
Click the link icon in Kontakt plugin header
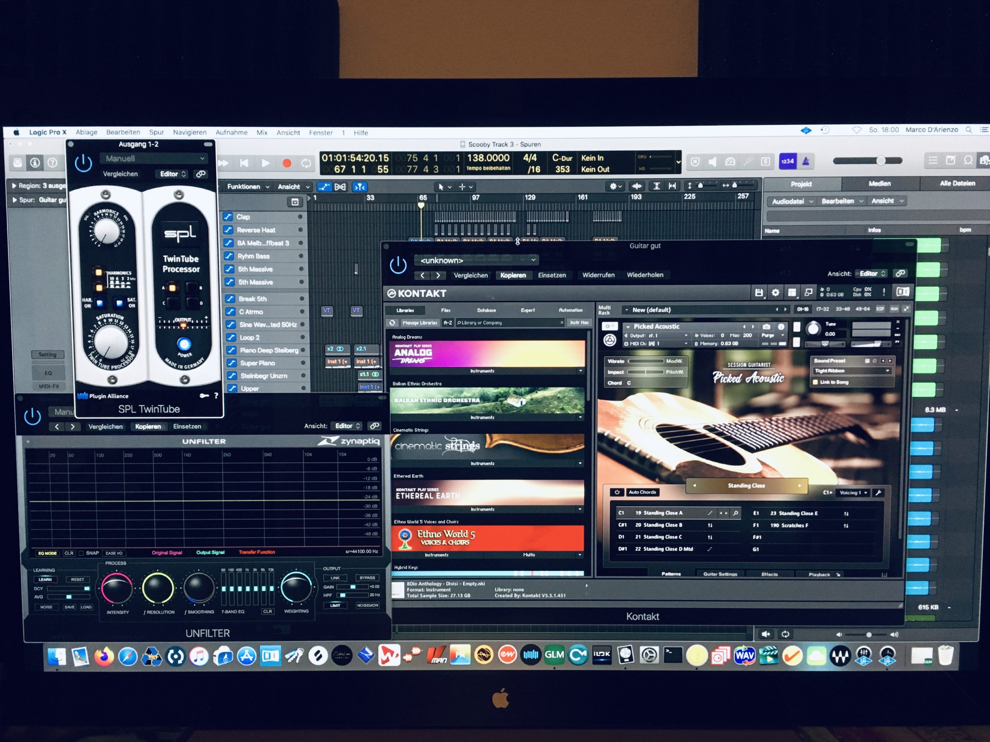click(x=900, y=273)
